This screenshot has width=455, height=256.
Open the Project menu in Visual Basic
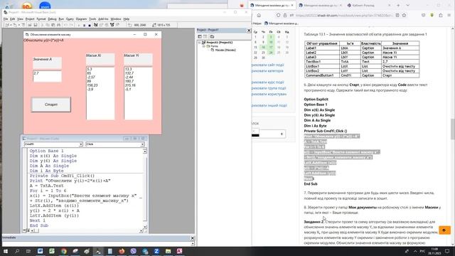click(x=30, y=19)
